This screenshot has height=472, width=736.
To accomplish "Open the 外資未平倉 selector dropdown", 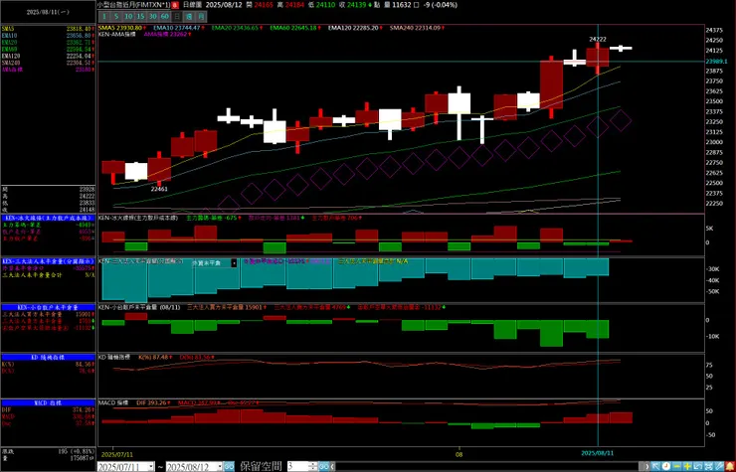I will [234, 263].
